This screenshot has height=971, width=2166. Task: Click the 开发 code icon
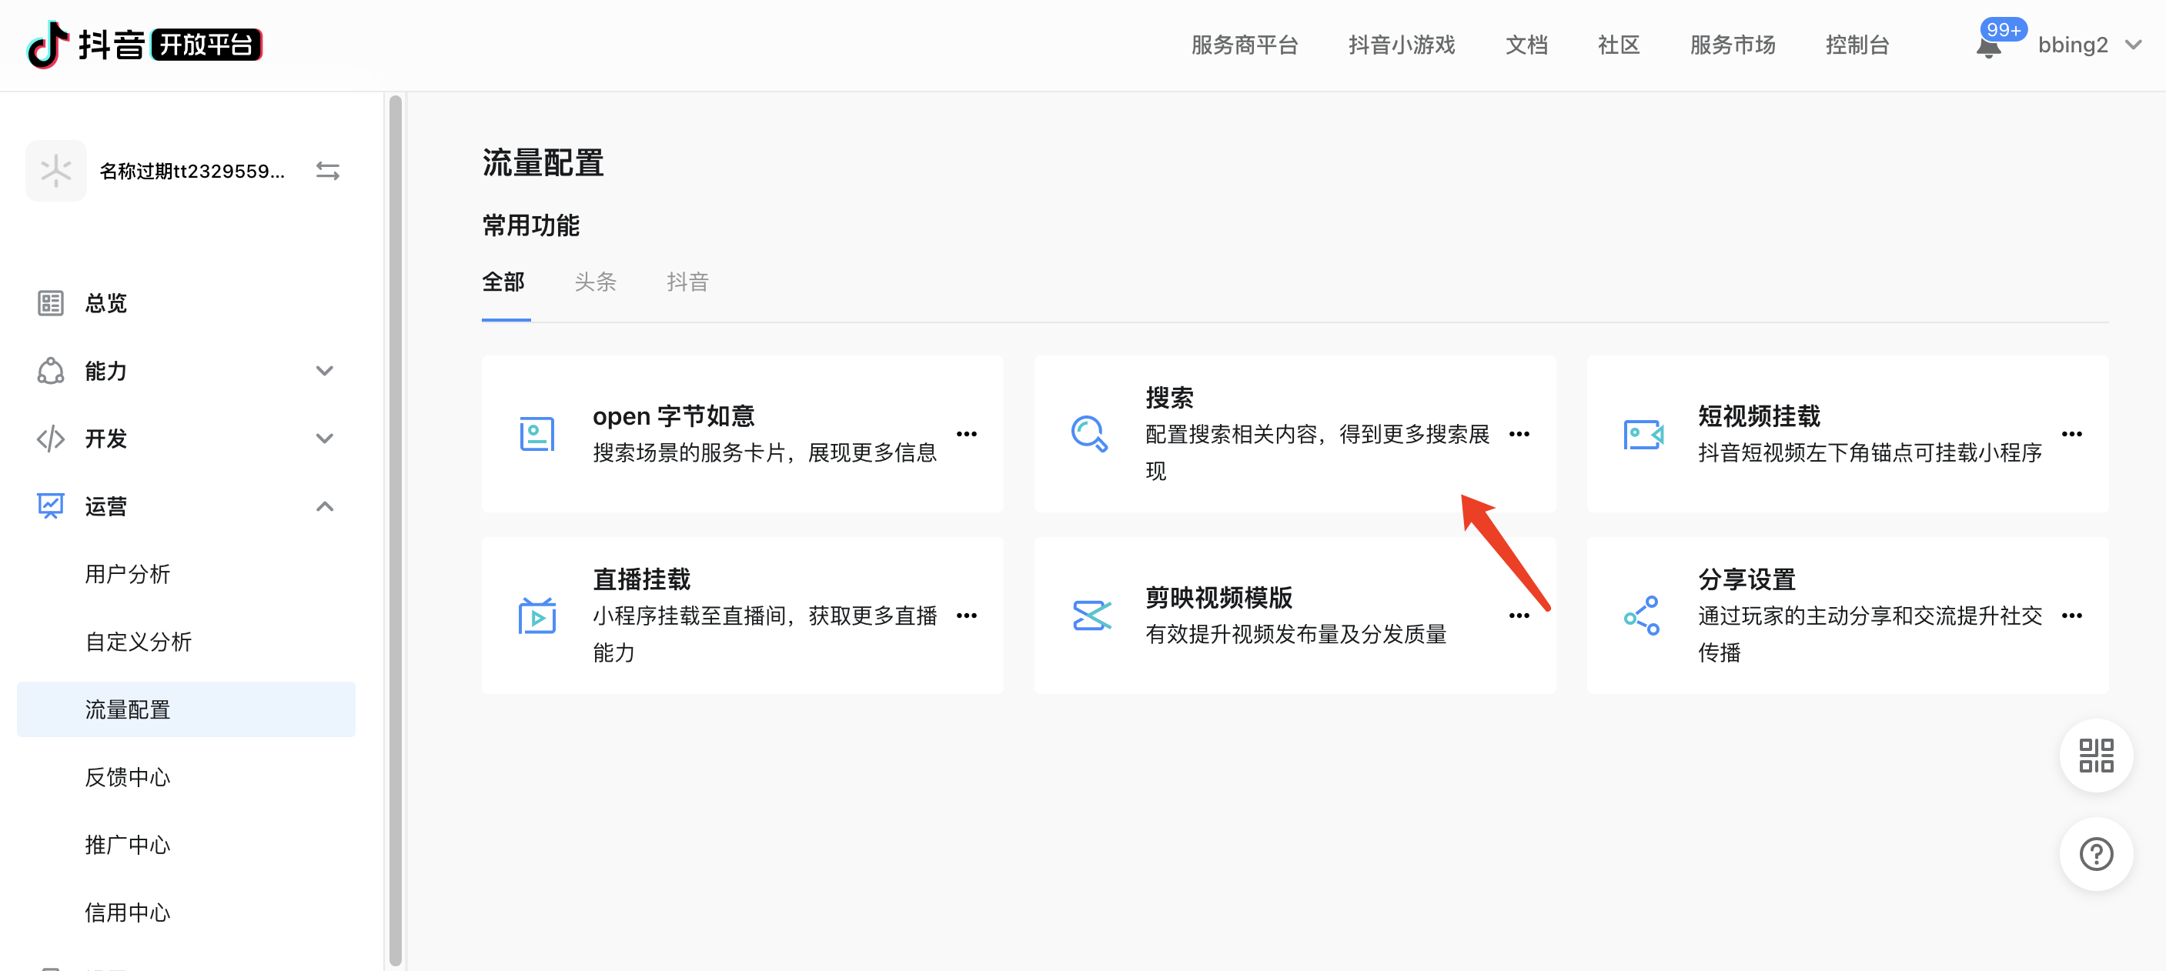[51, 439]
